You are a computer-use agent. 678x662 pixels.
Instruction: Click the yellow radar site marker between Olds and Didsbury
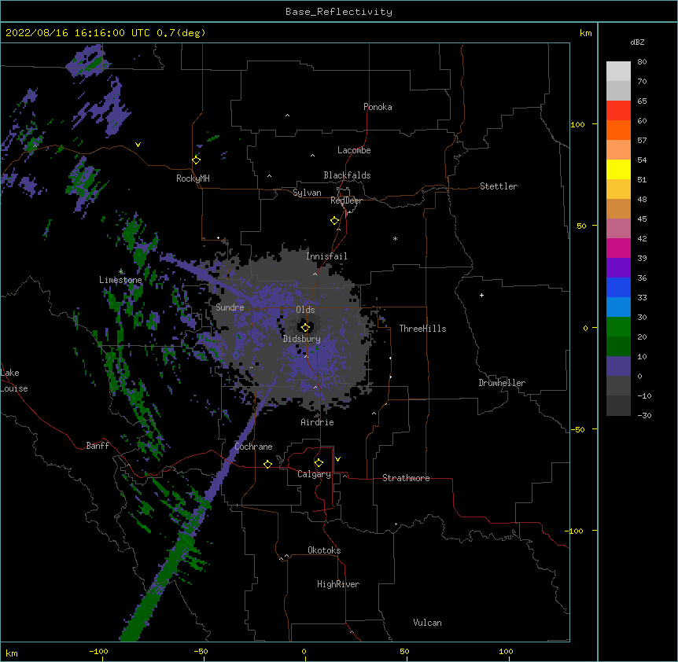click(x=305, y=327)
